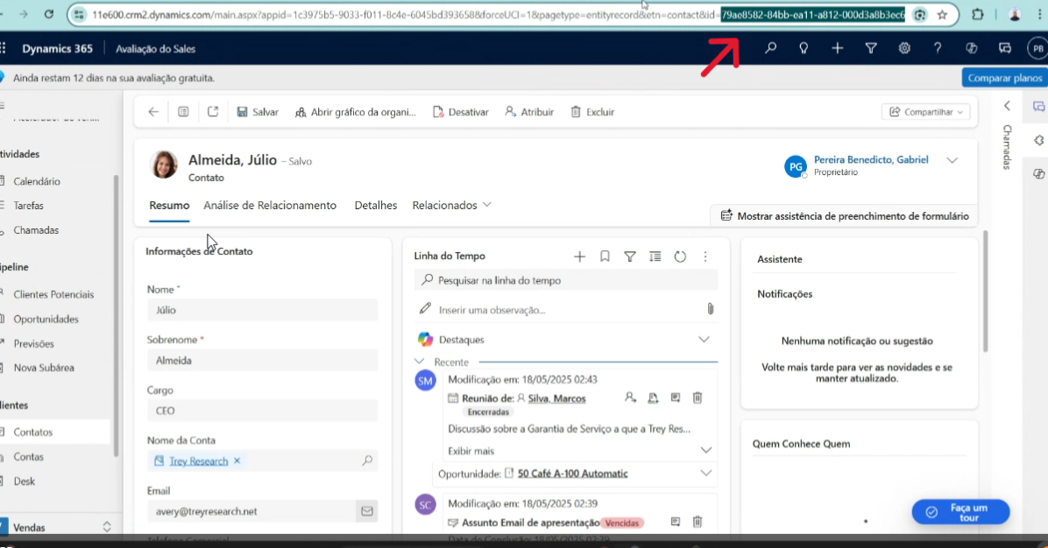Refresh the timeline
Screen dimensions: 1048x548
coord(680,256)
